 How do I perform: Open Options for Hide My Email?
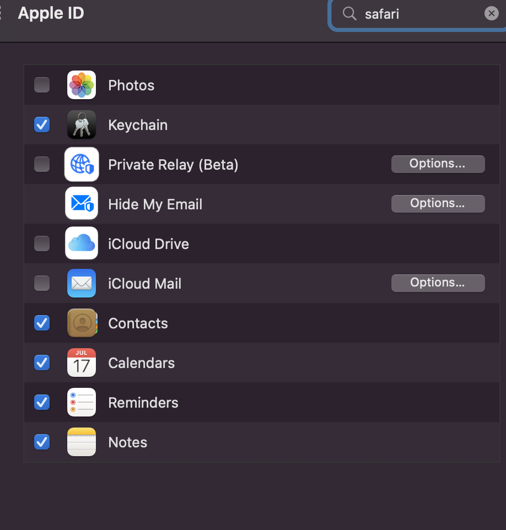[x=438, y=203]
